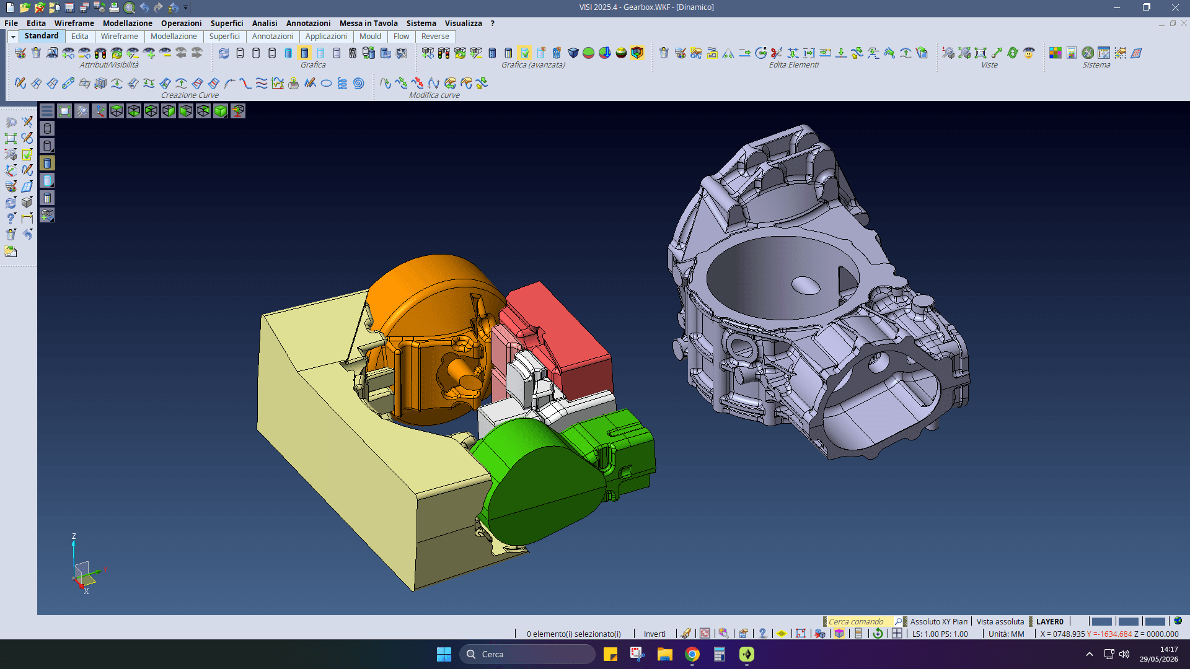The height and width of the screenshot is (669, 1190).
Task: Click the axis orientation icon in viewport toolbar
Action: (x=99, y=111)
